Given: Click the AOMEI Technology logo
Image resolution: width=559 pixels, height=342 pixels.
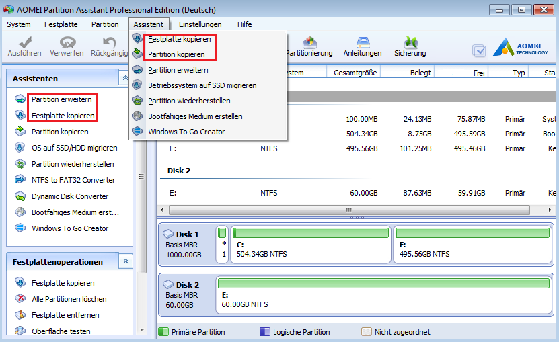Looking at the screenshot, I should pyautogui.click(x=521, y=48).
